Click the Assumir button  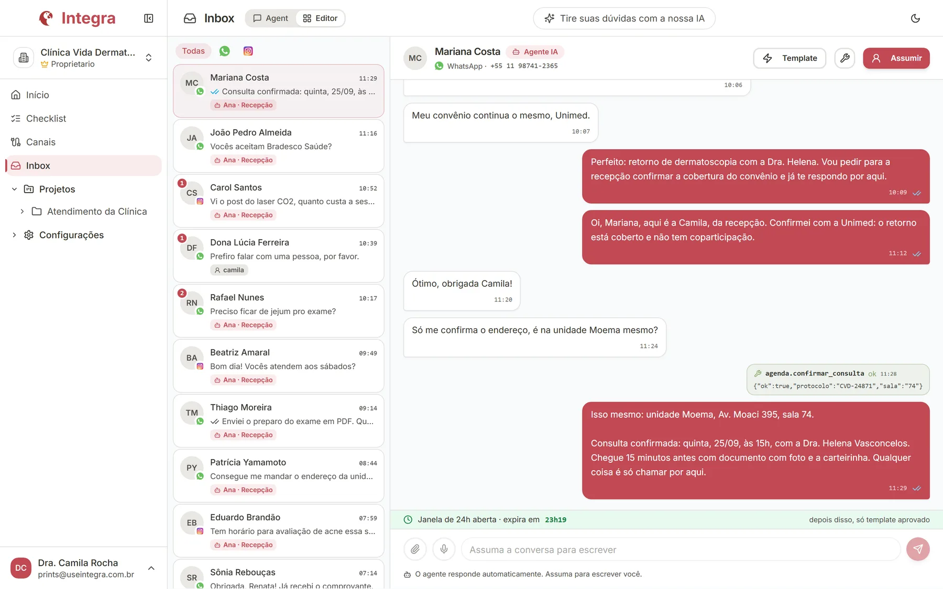point(896,58)
